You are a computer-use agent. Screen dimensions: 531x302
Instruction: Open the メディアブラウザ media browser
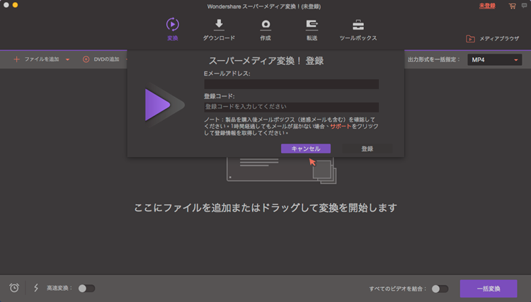492,39
